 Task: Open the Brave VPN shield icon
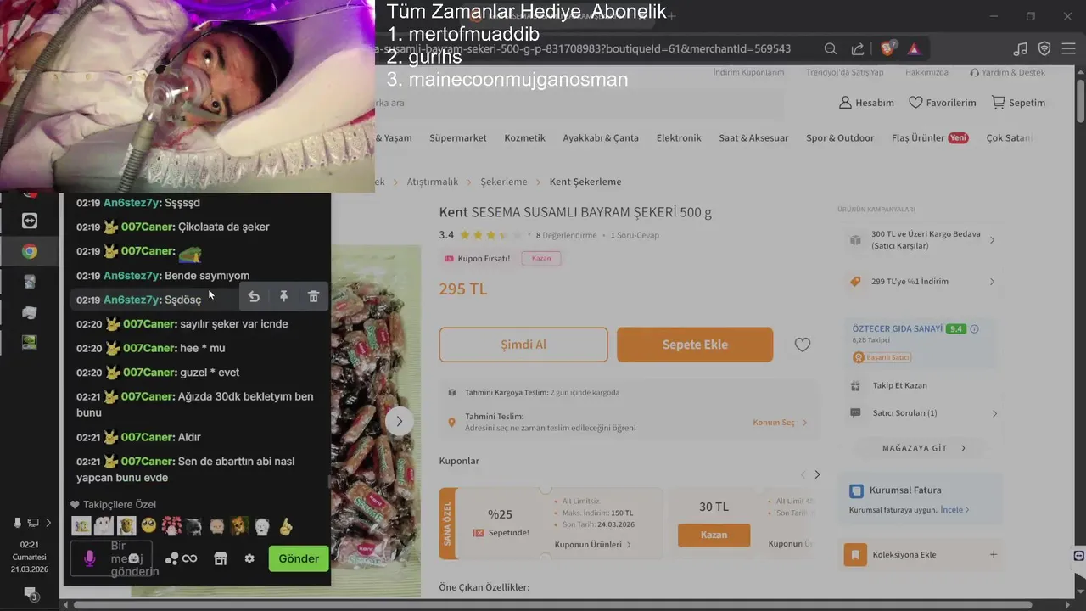click(x=1044, y=48)
